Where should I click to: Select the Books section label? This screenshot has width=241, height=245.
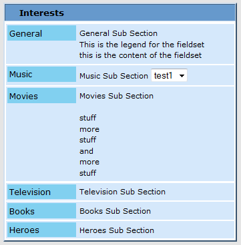coord(41,211)
